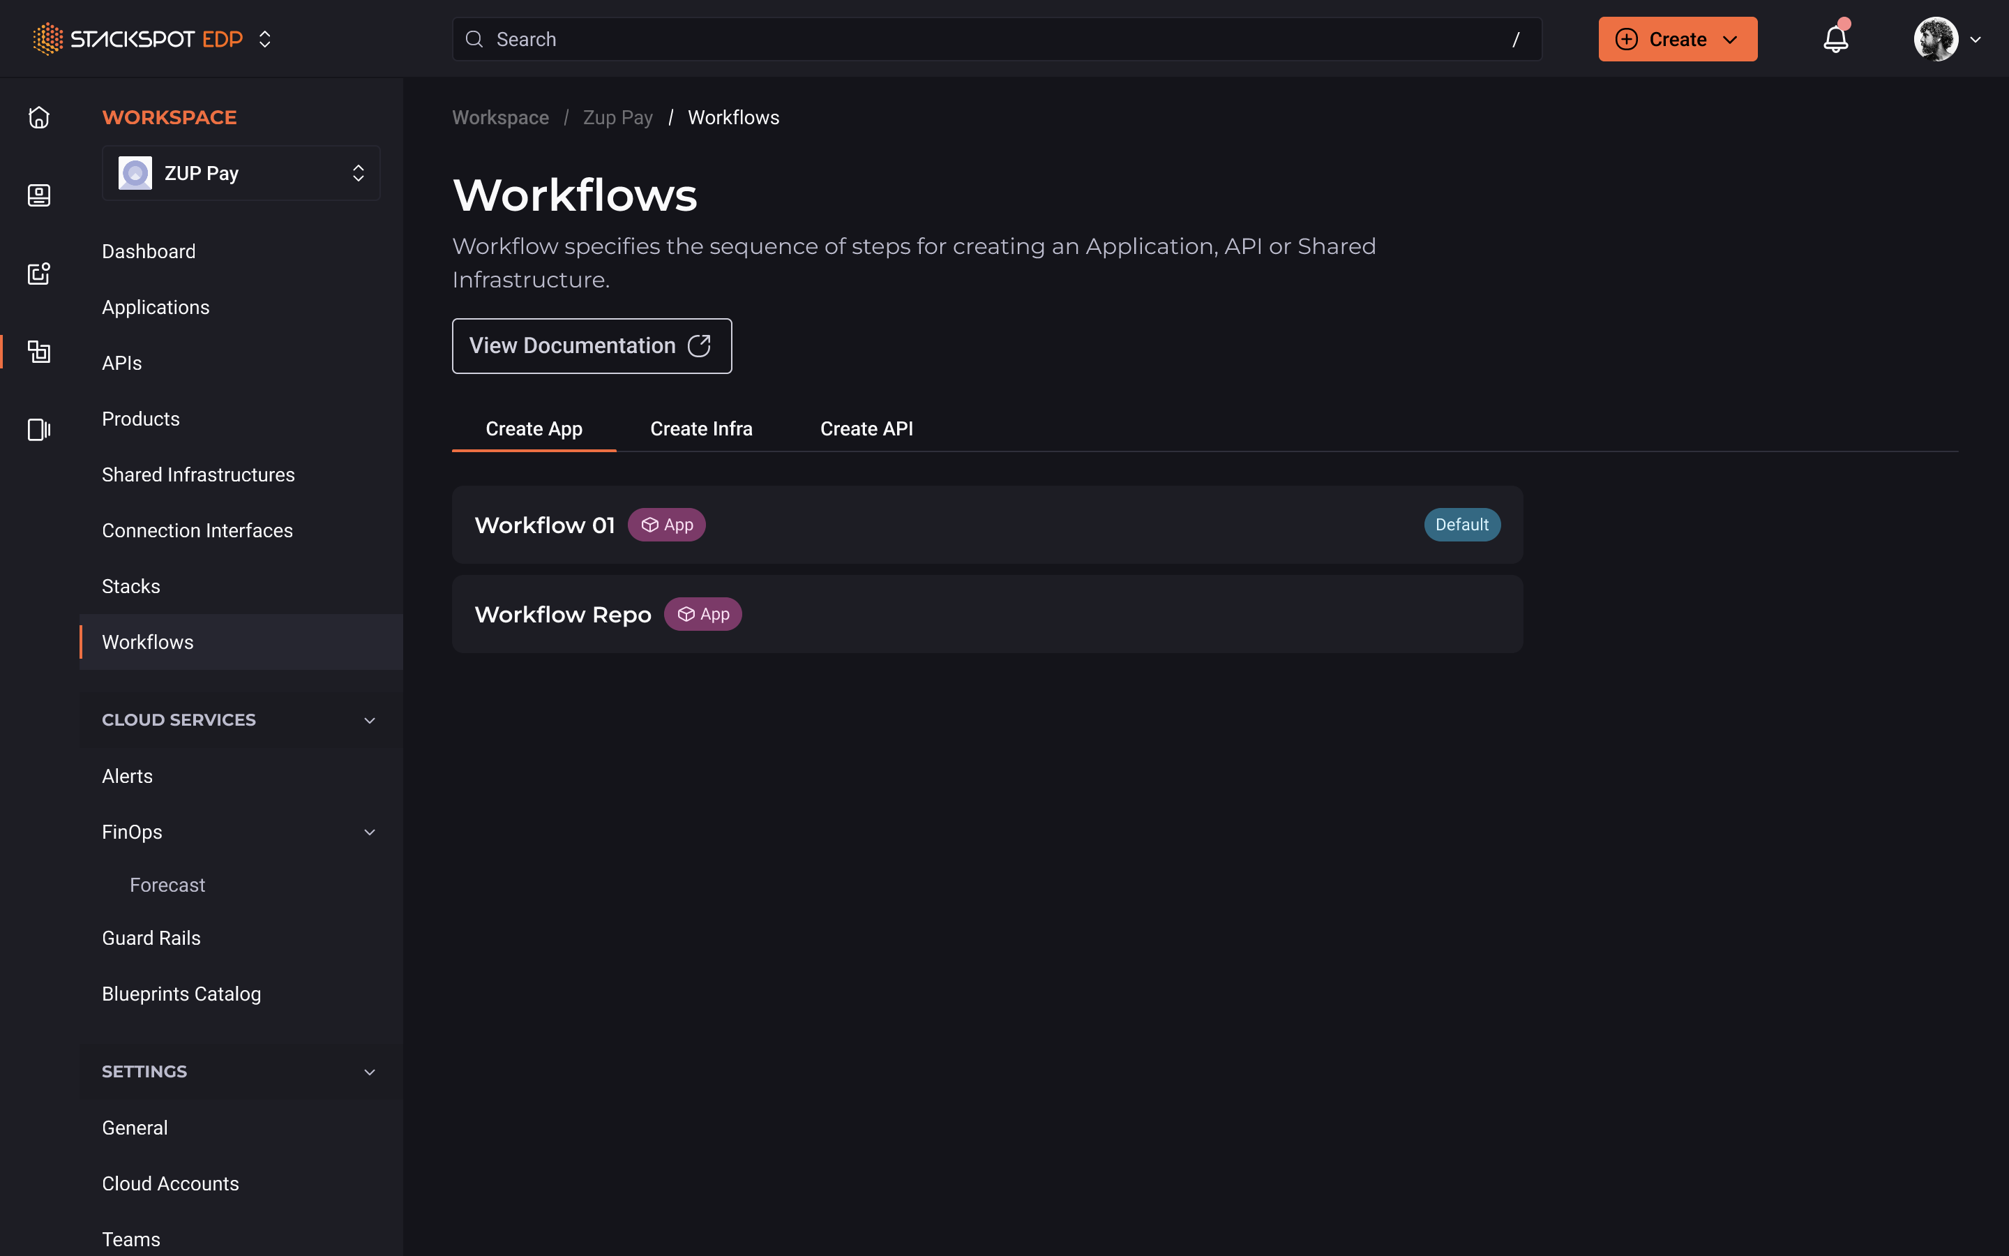Open the Studio icon in left rail
The image size is (2009, 1256).
point(38,274)
